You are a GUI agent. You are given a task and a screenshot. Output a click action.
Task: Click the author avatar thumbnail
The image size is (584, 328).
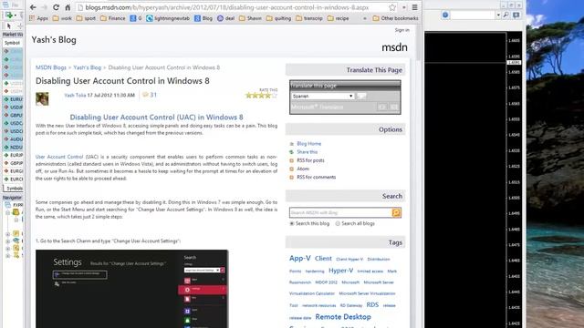(x=42, y=99)
